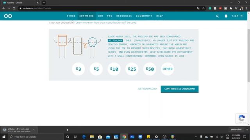Image resolution: width=250 pixels, height=140 pixels.
Task: Open the Windows Start menu
Action: [x=4, y=136]
